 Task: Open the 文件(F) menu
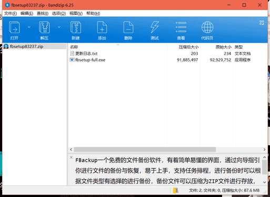pos(11,14)
